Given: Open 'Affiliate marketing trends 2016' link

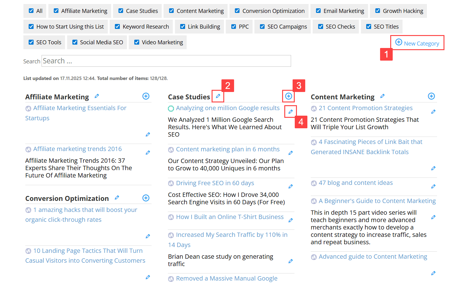Looking at the screenshot, I should (77, 149).
